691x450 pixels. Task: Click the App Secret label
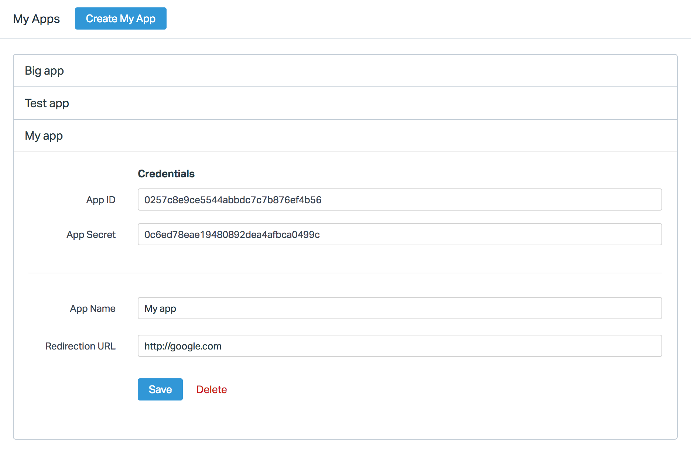[x=91, y=235]
